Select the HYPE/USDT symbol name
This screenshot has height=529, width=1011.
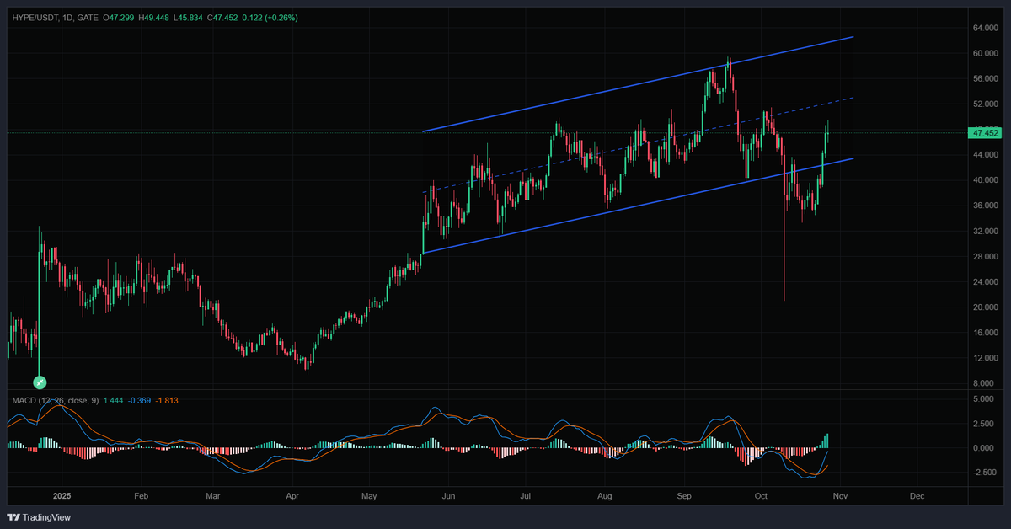[x=35, y=17]
